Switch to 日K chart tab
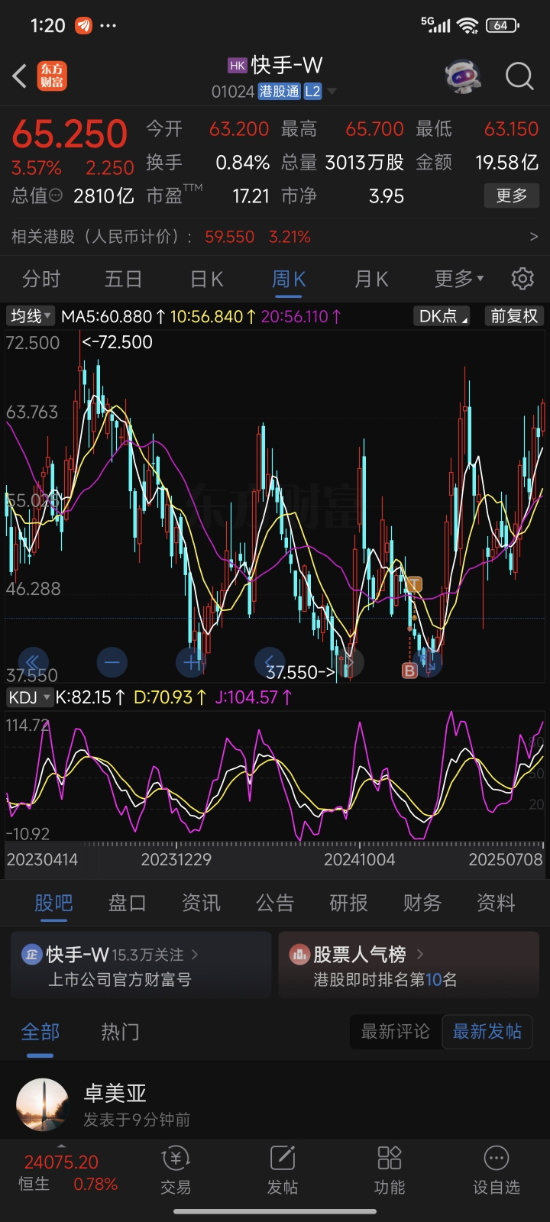 [x=206, y=279]
